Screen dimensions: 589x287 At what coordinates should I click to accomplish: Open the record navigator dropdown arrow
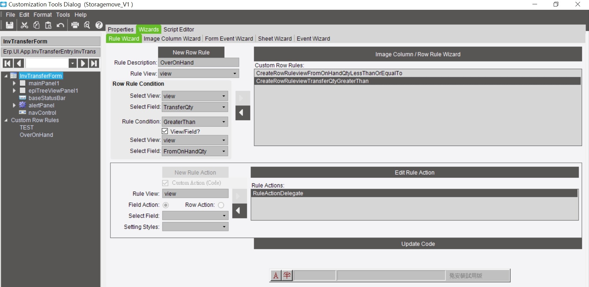(73, 63)
